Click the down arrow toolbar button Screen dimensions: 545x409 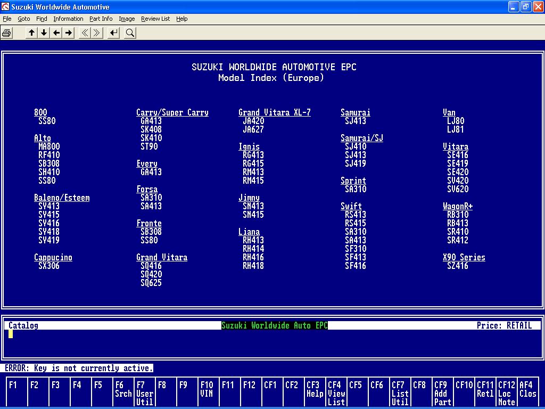tap(44, 33)
